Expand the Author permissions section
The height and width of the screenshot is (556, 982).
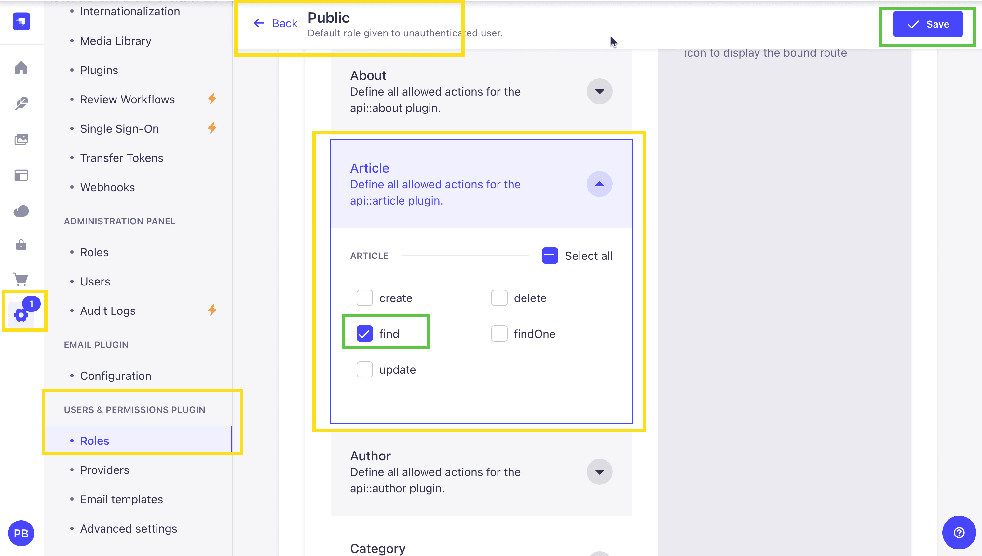pyautogui.click(x=600, y=472)
